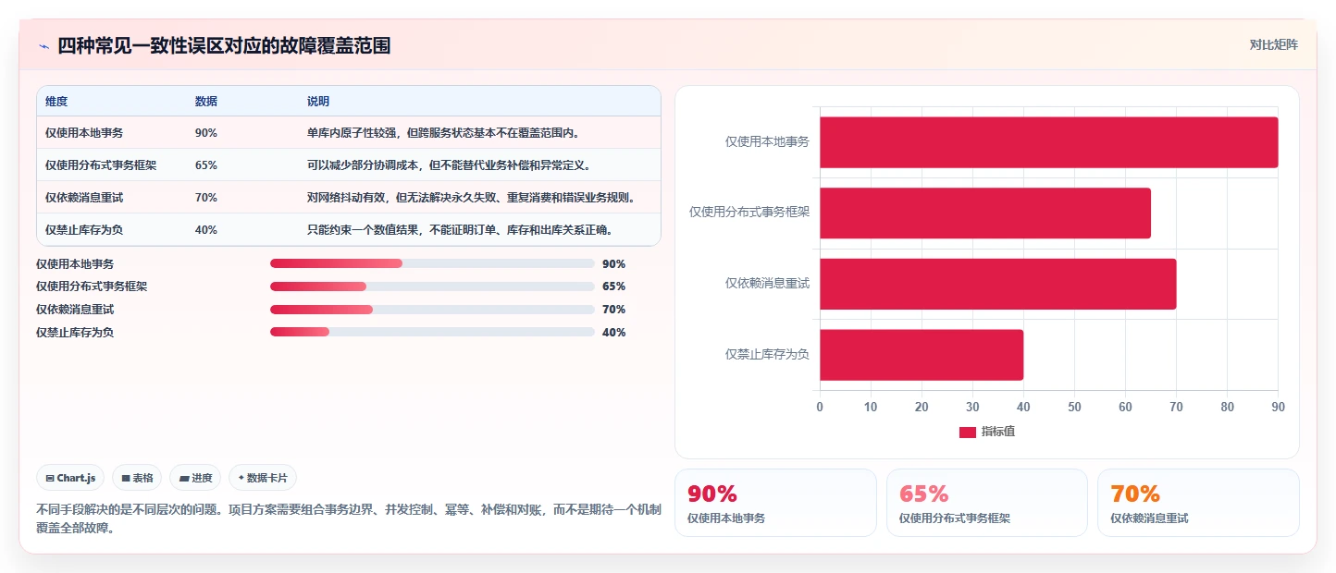The image size is (1336, 573).
Task: Open the 65% 仅使用分布式事务框架 data card
Action: pos(987,503)
